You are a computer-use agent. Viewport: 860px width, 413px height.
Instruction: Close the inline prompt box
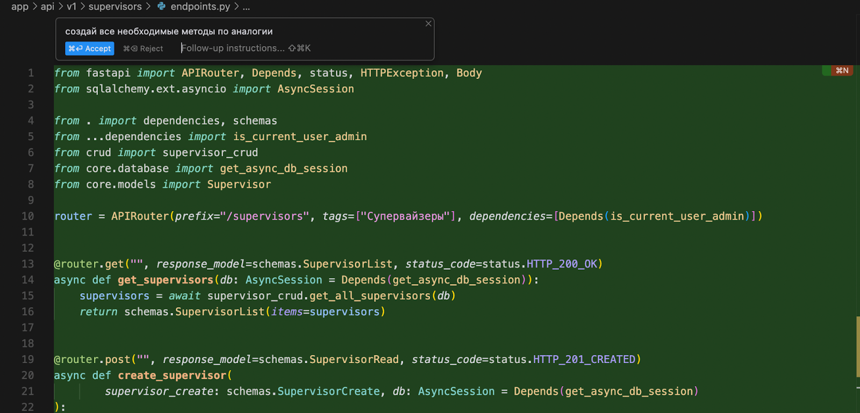click(x=428, y=24)
